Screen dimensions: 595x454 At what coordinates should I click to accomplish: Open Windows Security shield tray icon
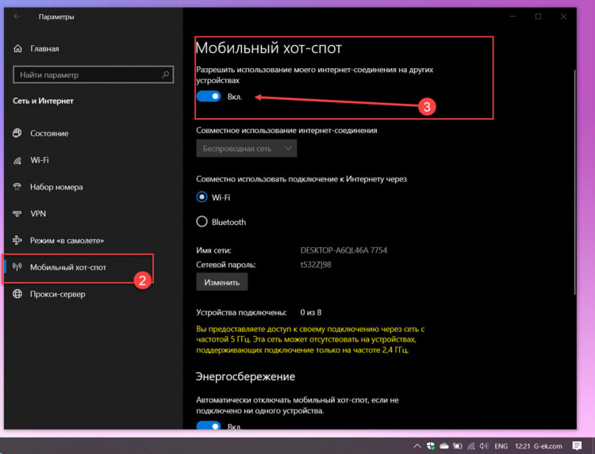click(430, 446)
